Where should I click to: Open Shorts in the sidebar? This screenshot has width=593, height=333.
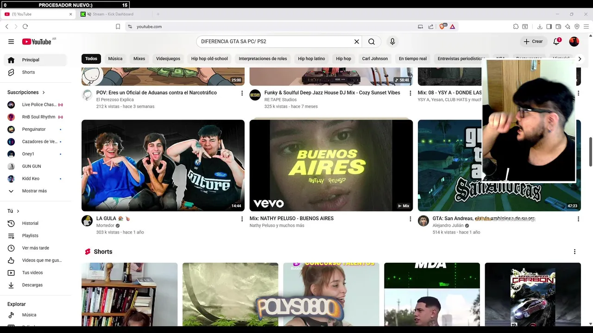[35, 72]
